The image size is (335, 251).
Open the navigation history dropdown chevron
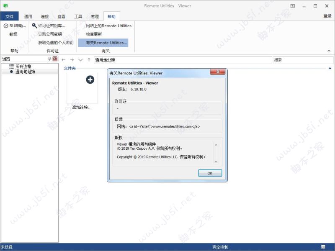(x=80, y=60)
